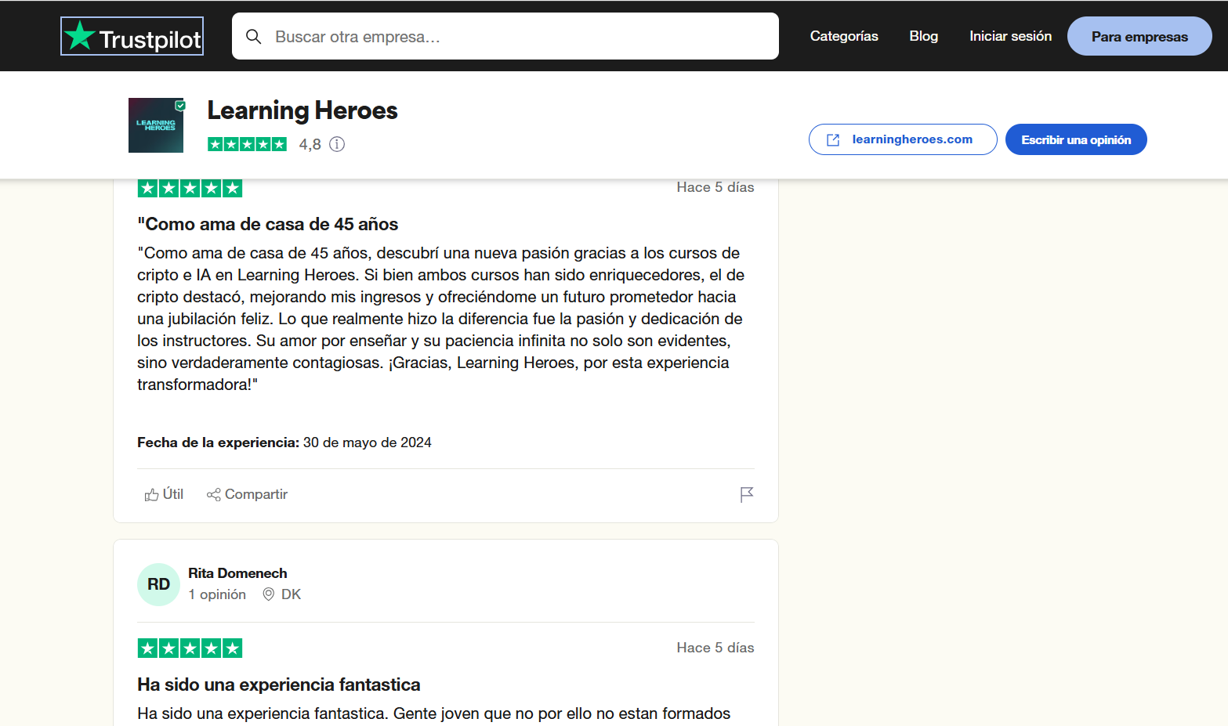Click the '4,8' TrustScore value
The height and width of the screenshot is (726, 1228).
pos(310,144)
